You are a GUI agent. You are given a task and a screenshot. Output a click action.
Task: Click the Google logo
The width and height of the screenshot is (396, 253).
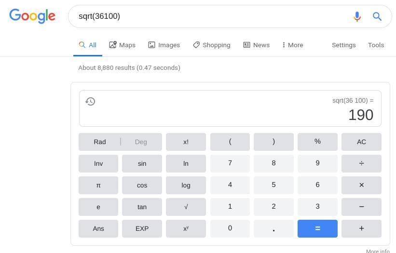click(32, 16)
